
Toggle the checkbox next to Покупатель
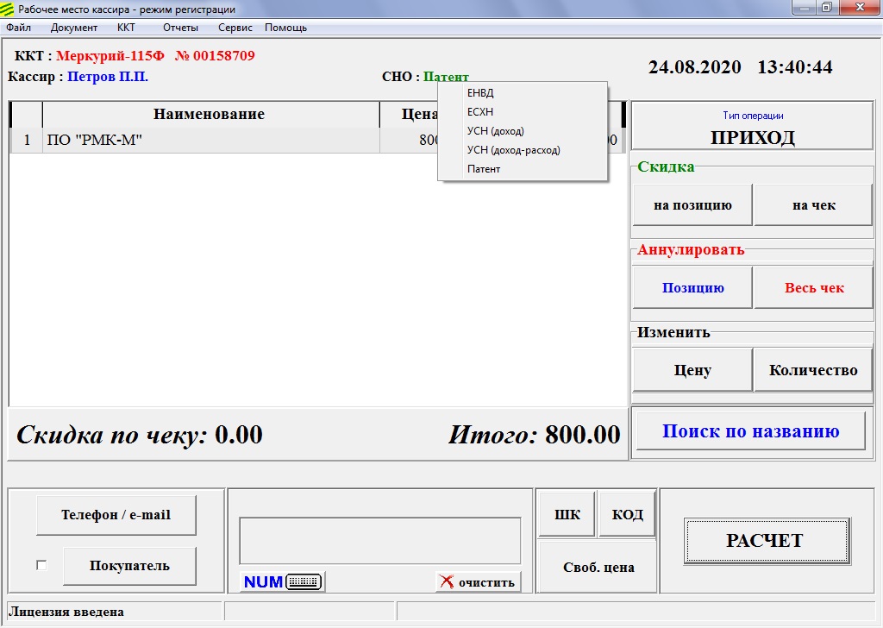pyautogui.click(x=41, y=566)
